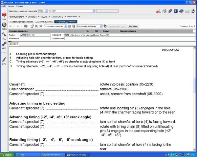Image resolution: width=197 pixels, height=157 pixels.
Task: Go to step 1 Задать критерии поиска
Action: (21, 22)
